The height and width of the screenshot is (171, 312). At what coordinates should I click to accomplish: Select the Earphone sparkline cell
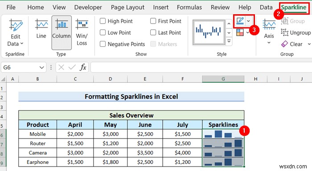click(223, 162)
